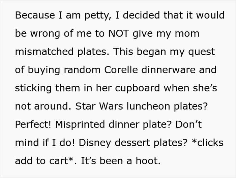This screenshot has width=236, height=178.
Task: Click the word "Perfect!"
Action: click(x=33, y=124)
